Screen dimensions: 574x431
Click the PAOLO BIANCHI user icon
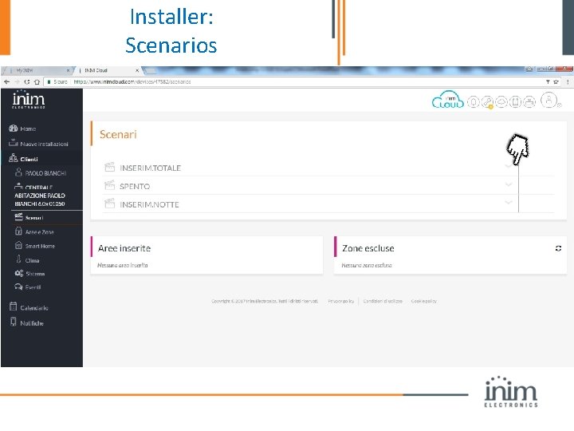[18, 172]
